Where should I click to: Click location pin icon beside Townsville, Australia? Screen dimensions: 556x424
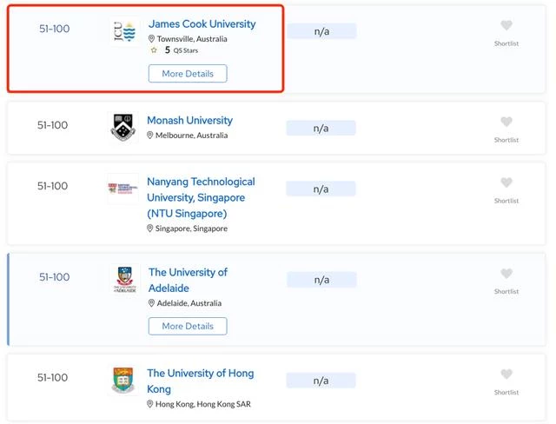coord(151,38)
